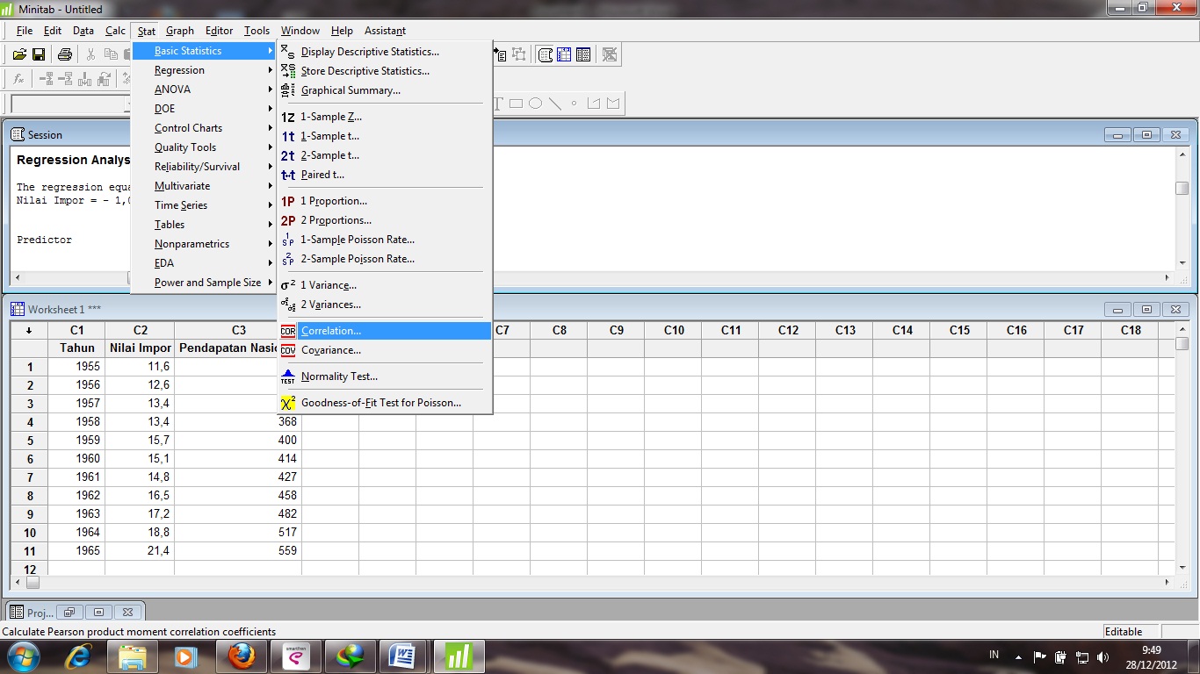The image size is (1200, 674).
Task: Click the Nilai Impor column name cell
Action: (x=140, y=348)
